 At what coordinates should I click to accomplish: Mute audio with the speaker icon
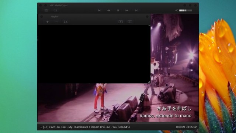point(177,10)
